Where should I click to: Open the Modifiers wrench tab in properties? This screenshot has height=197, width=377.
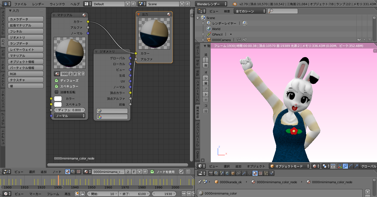244,173
